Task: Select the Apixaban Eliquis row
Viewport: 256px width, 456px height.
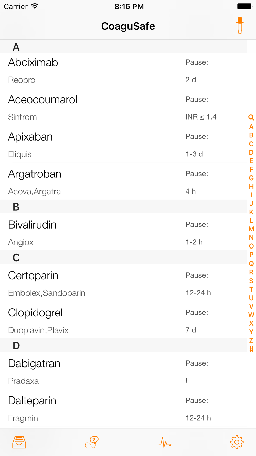Action: pyautogui.click(x=123, y=145)
